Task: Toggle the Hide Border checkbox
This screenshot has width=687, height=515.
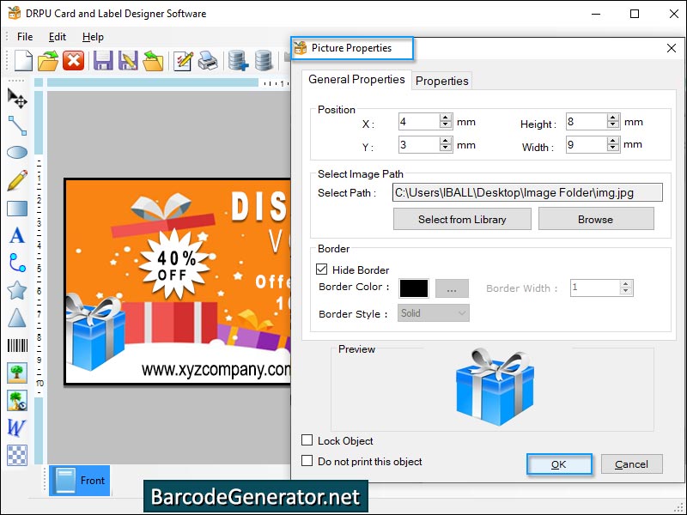Action: pyautogui.click(x=321, y=269)
